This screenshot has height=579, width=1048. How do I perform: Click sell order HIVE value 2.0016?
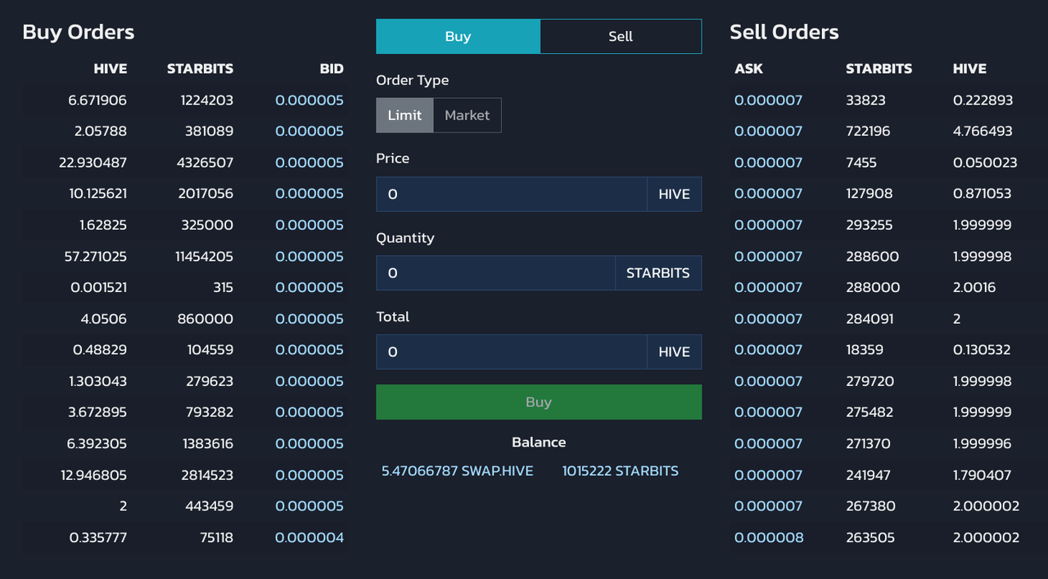pos(974,288)
